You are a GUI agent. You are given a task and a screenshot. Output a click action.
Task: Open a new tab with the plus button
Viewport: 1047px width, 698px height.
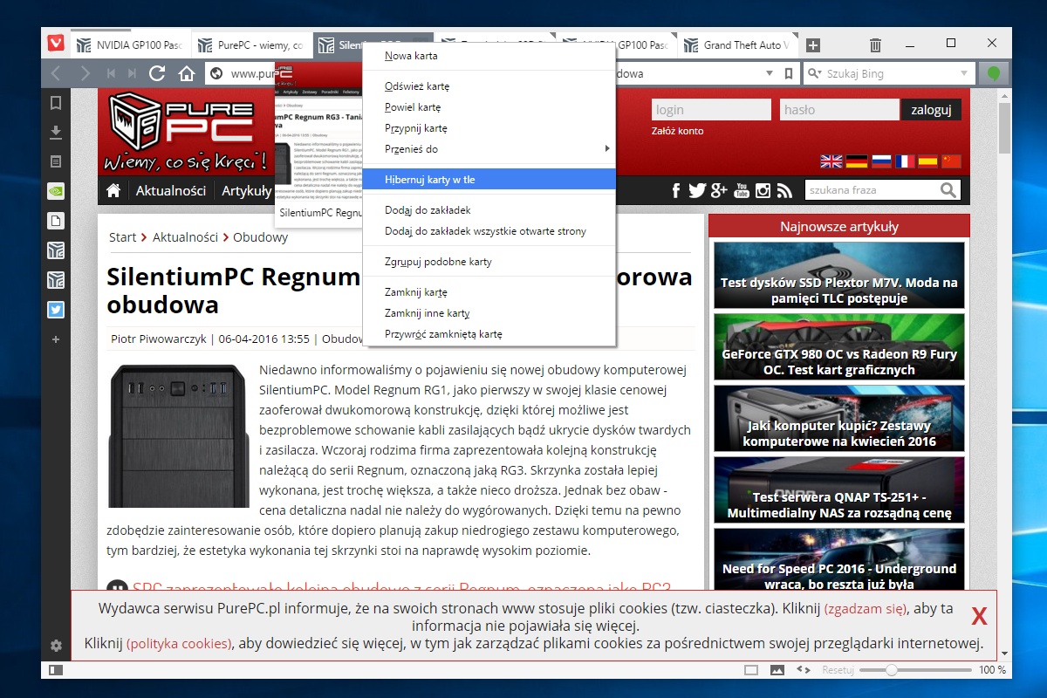812,44
